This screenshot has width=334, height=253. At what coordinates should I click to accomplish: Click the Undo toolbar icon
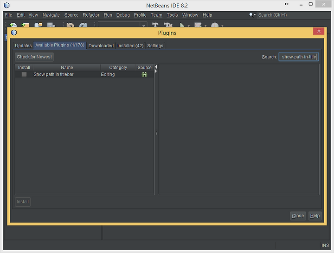71,25
